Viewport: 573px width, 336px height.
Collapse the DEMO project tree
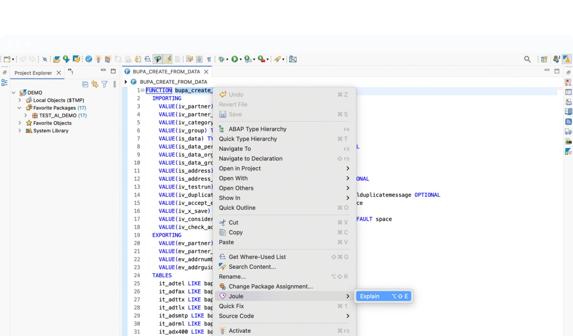point(13,93)
